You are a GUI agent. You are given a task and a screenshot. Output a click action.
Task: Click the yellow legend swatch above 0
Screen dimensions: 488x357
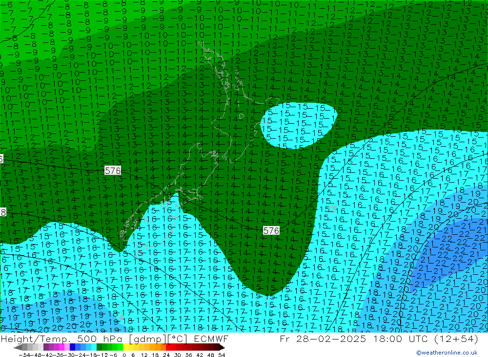125,347
